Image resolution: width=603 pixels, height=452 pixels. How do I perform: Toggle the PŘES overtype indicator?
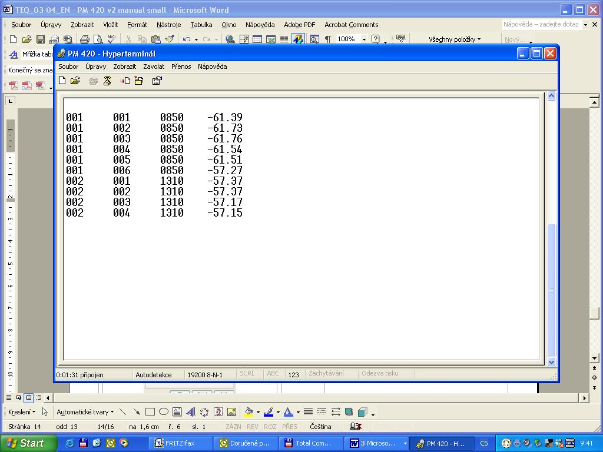click(290, 427)
